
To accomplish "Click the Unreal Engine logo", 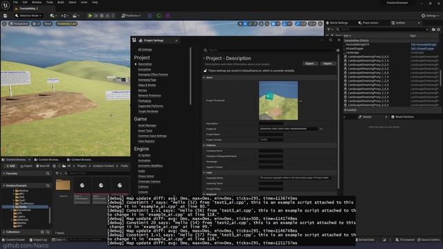I will (6, 5).
